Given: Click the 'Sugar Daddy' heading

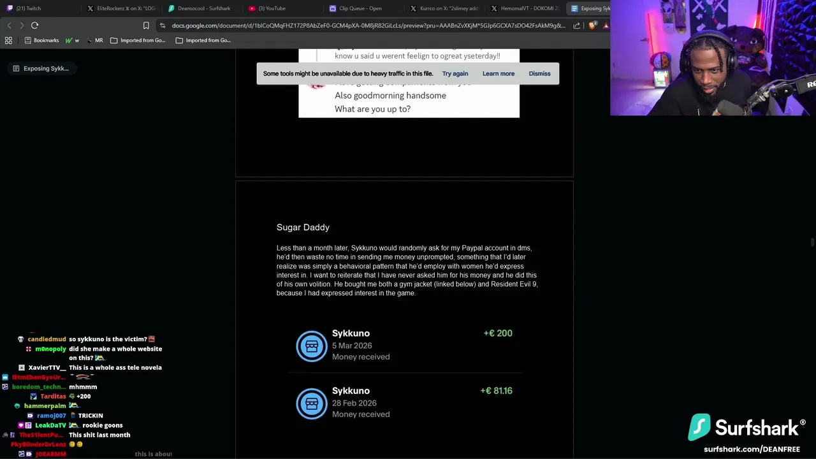Looking at the screenshot, I should tap(303, 227).
